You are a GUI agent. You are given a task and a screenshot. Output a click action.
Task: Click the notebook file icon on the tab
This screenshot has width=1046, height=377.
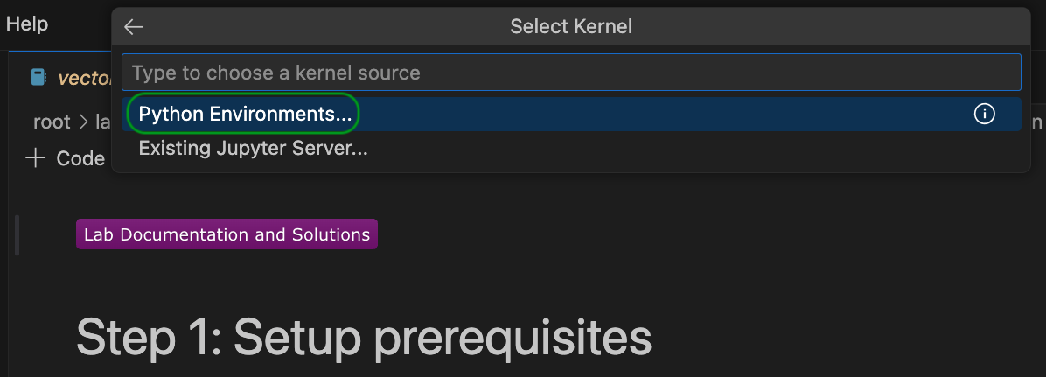tap(38, 78)
